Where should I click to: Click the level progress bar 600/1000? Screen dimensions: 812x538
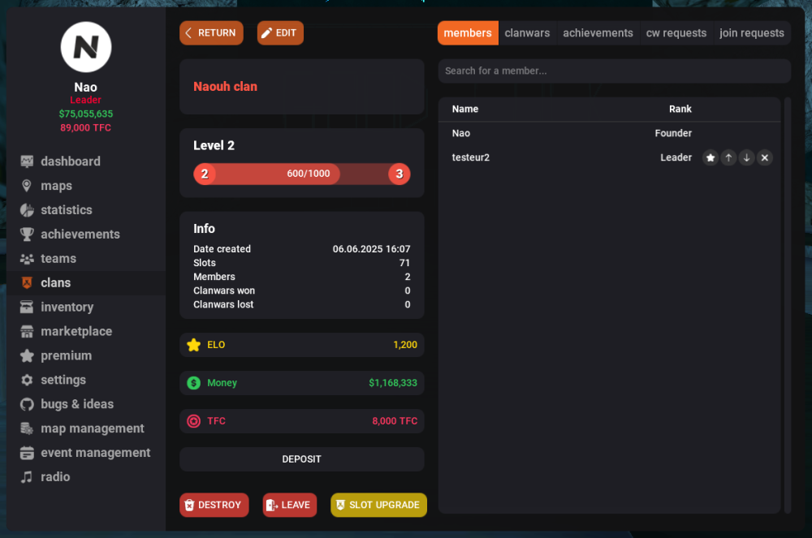[302, 174]
